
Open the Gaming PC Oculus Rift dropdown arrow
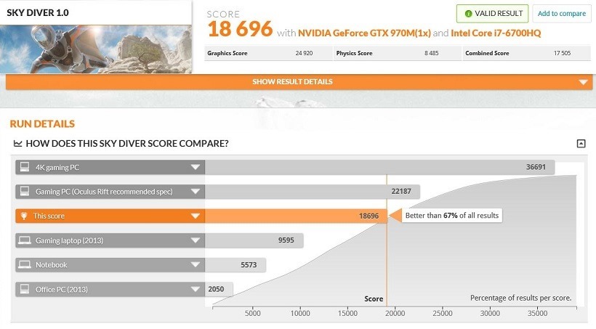coord(196,192)
